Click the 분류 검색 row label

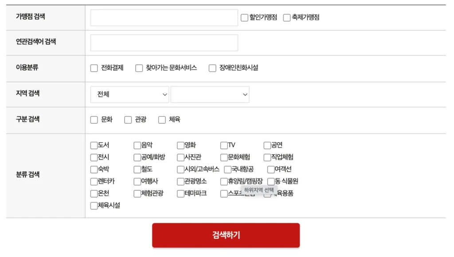[28, 175]
